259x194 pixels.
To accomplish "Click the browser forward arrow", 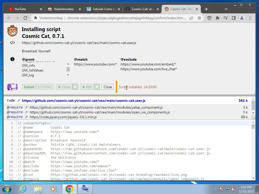I will click(x=17, y=18).
